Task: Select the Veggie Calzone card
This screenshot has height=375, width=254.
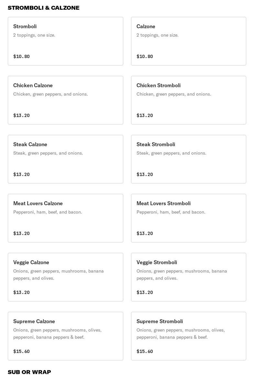Action: click(65, 277)
